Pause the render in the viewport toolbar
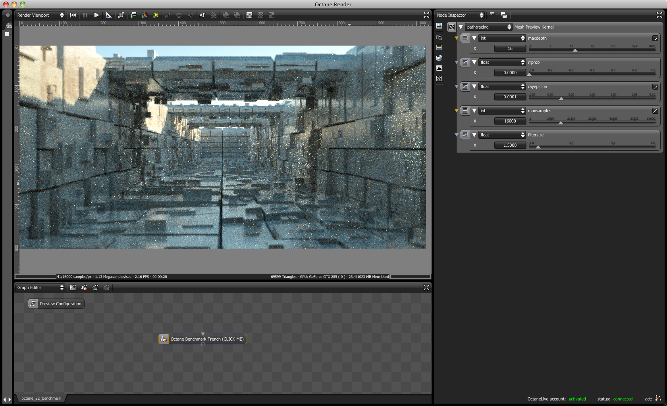The image size is (667, 406). tap(85, 15)
